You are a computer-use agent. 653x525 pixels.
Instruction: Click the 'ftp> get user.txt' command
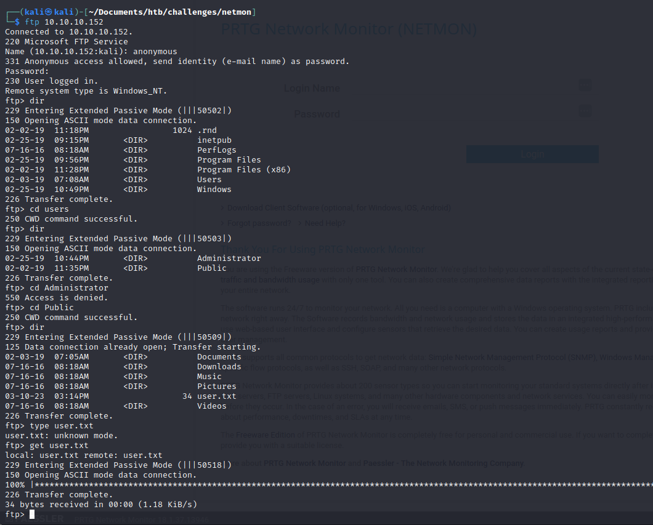tap(47, 446)
